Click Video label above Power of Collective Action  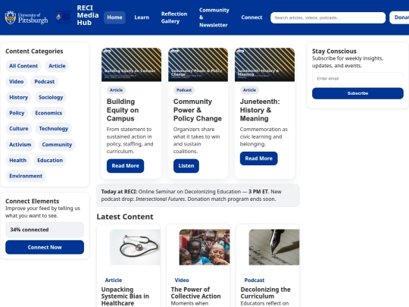[x=182, y=280]
